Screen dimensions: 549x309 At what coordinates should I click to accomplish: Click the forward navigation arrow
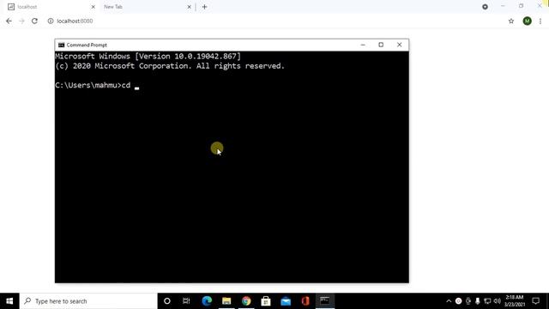coord(21,21)
